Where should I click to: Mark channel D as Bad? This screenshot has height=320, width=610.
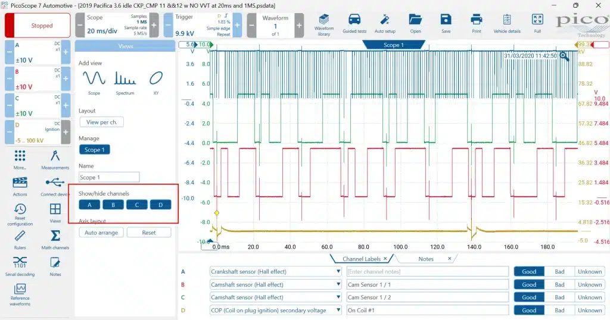point(559,310)
